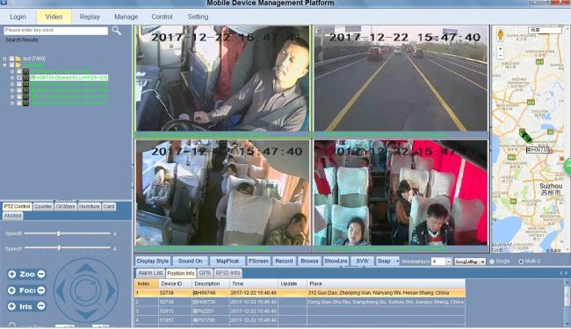The width and height of the screenshot is (571, 329).
Task: Open the Snap button dropdown arrow
Action: (397, 261)
